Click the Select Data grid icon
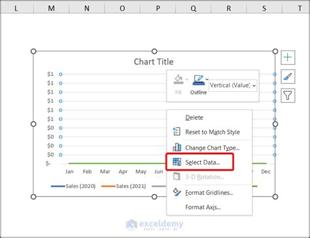 [177, 162]
